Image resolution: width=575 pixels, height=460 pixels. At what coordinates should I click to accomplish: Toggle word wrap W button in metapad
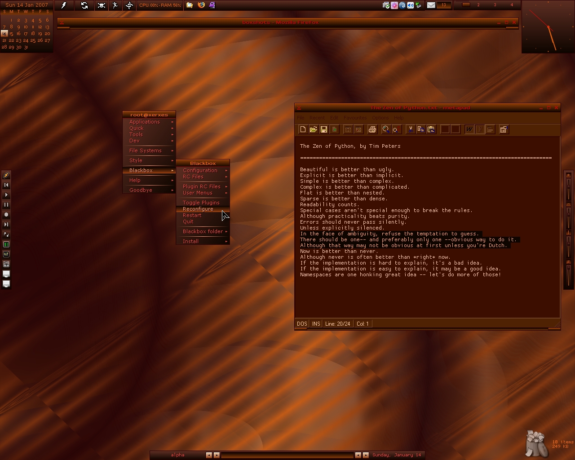[469, 129]
